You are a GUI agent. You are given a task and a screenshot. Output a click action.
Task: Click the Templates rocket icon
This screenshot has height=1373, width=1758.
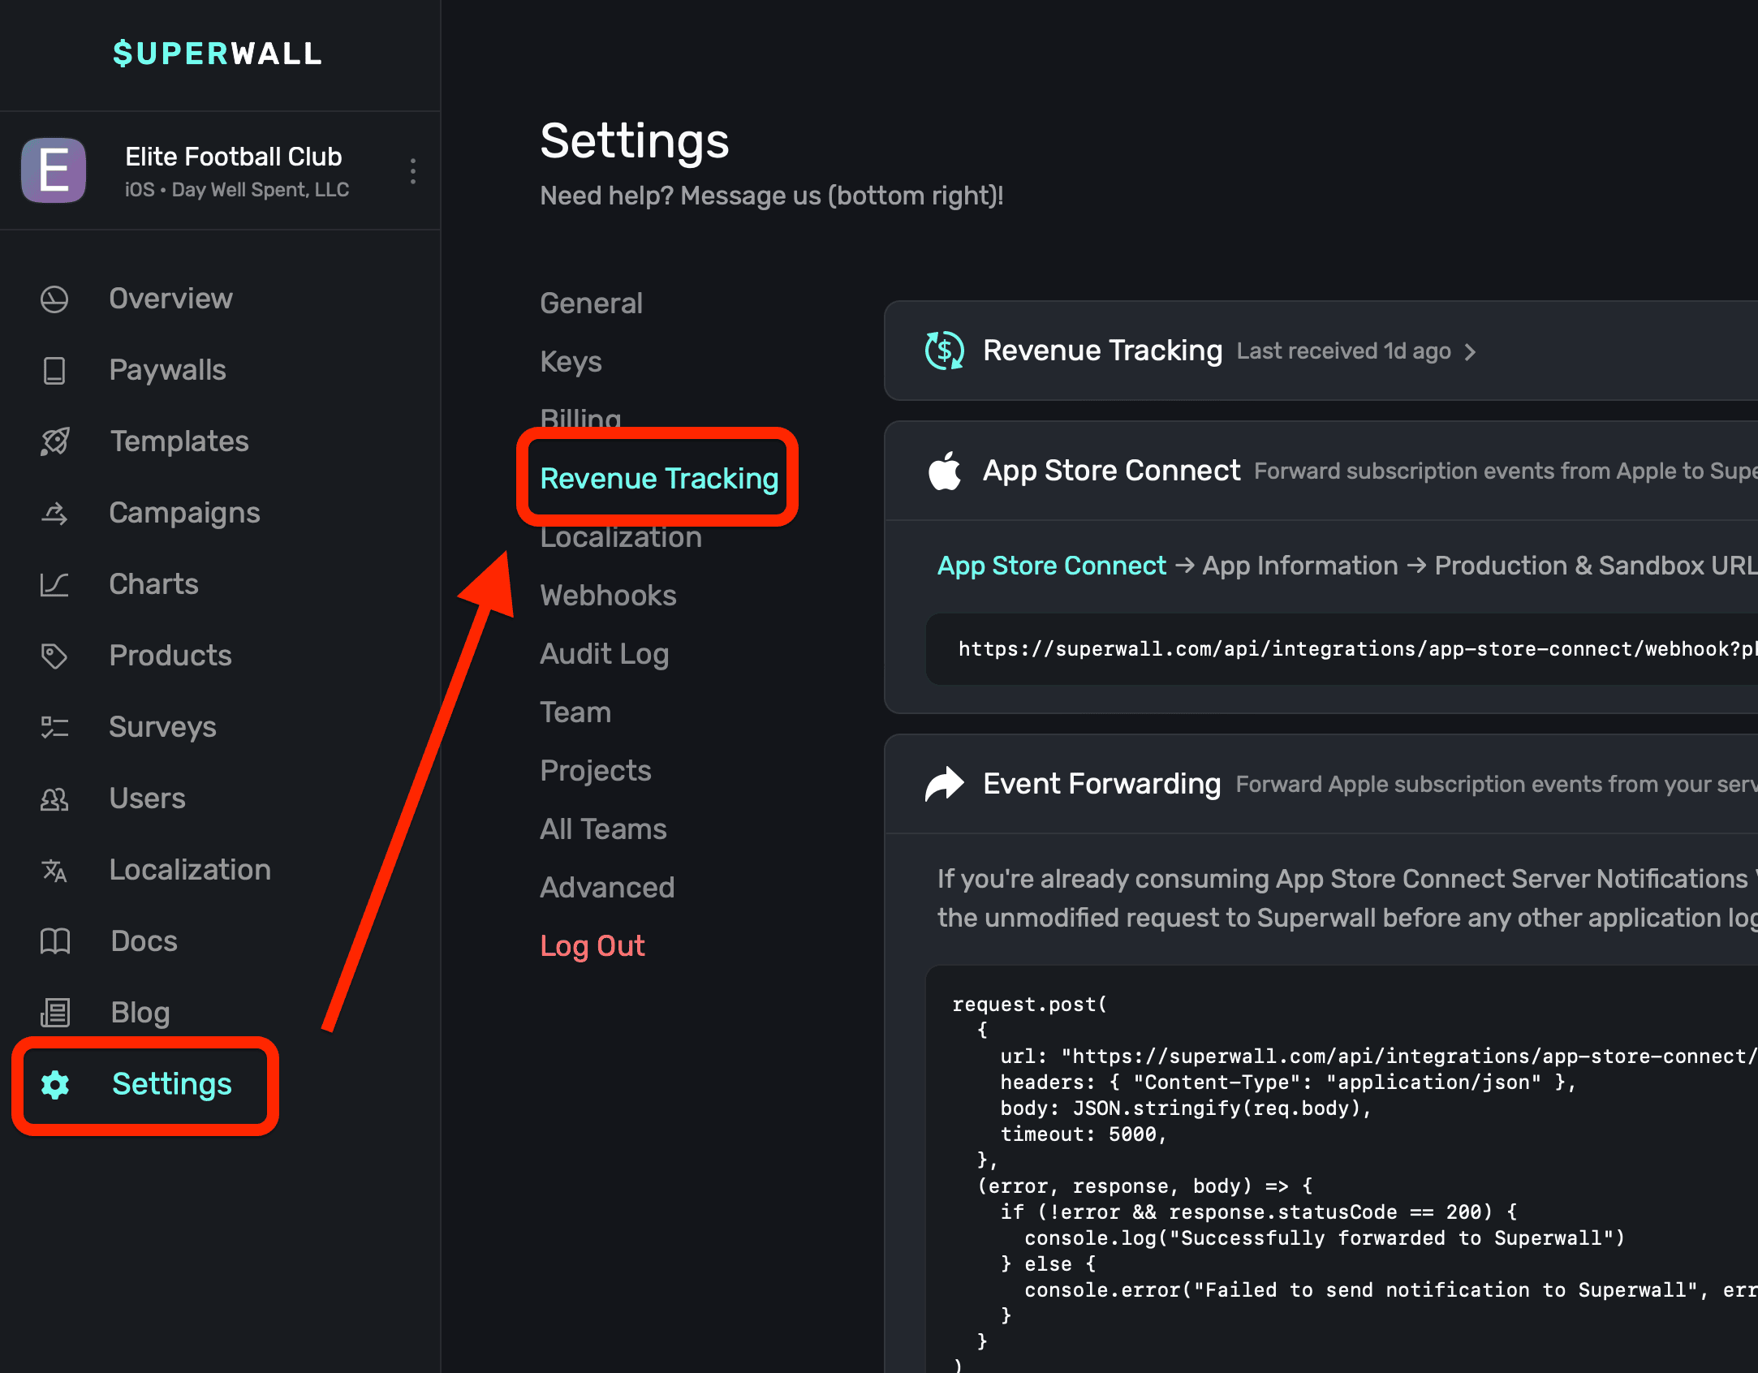(54, 441)
